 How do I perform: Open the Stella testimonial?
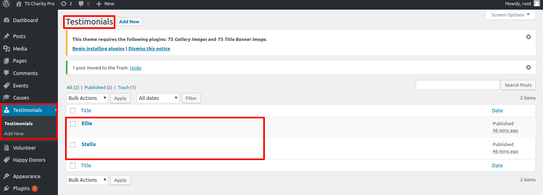pyautogui.click(x=88, y=144)
